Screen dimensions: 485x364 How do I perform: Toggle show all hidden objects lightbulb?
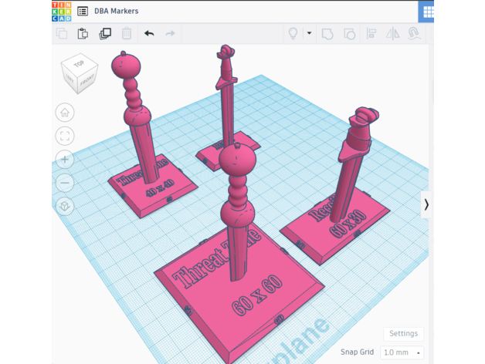pyautogui.click(x=293, y=34)
